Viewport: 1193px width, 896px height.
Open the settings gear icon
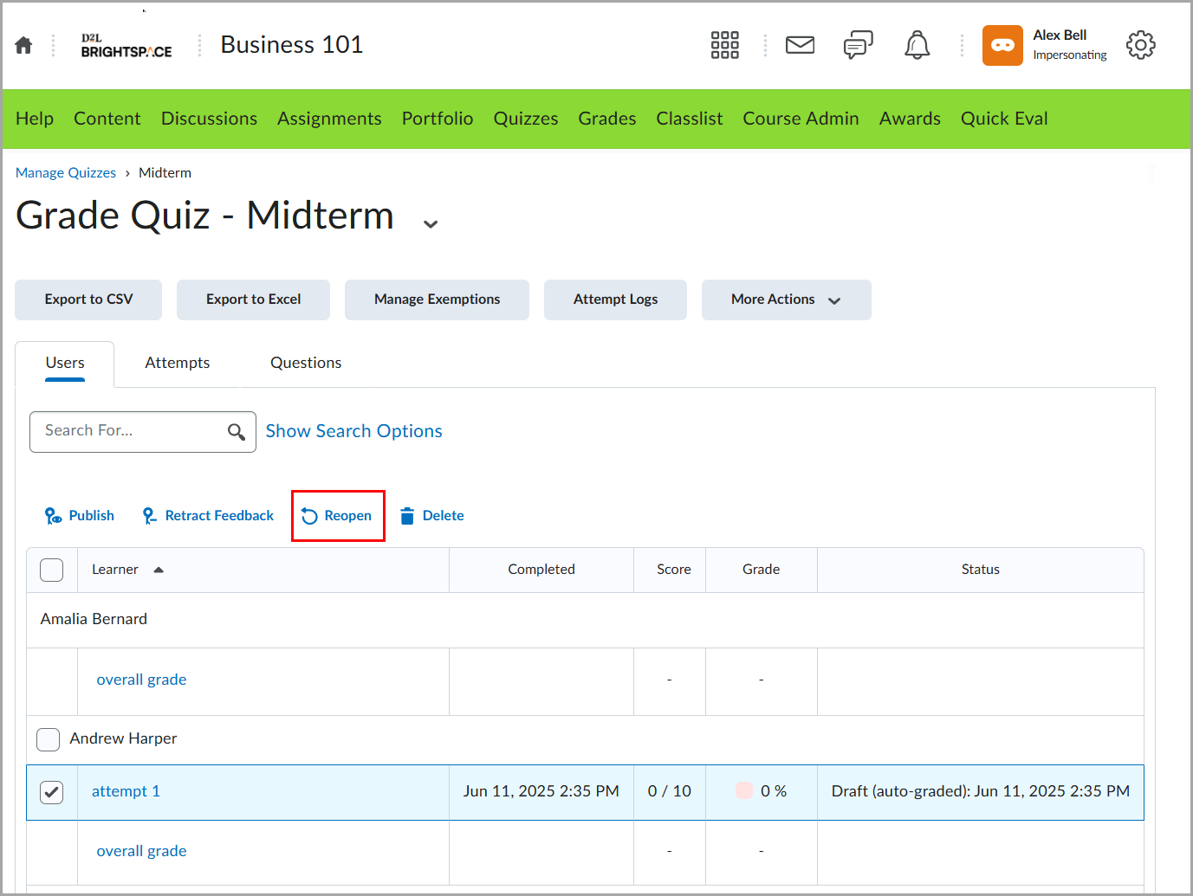[x=1141, y=45]
